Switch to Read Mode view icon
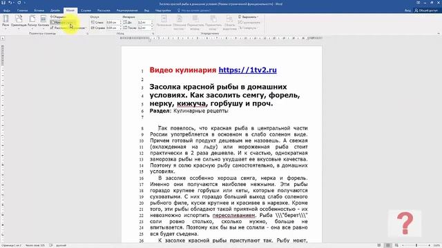Viewport: 442px width, 248px height. 379,245
